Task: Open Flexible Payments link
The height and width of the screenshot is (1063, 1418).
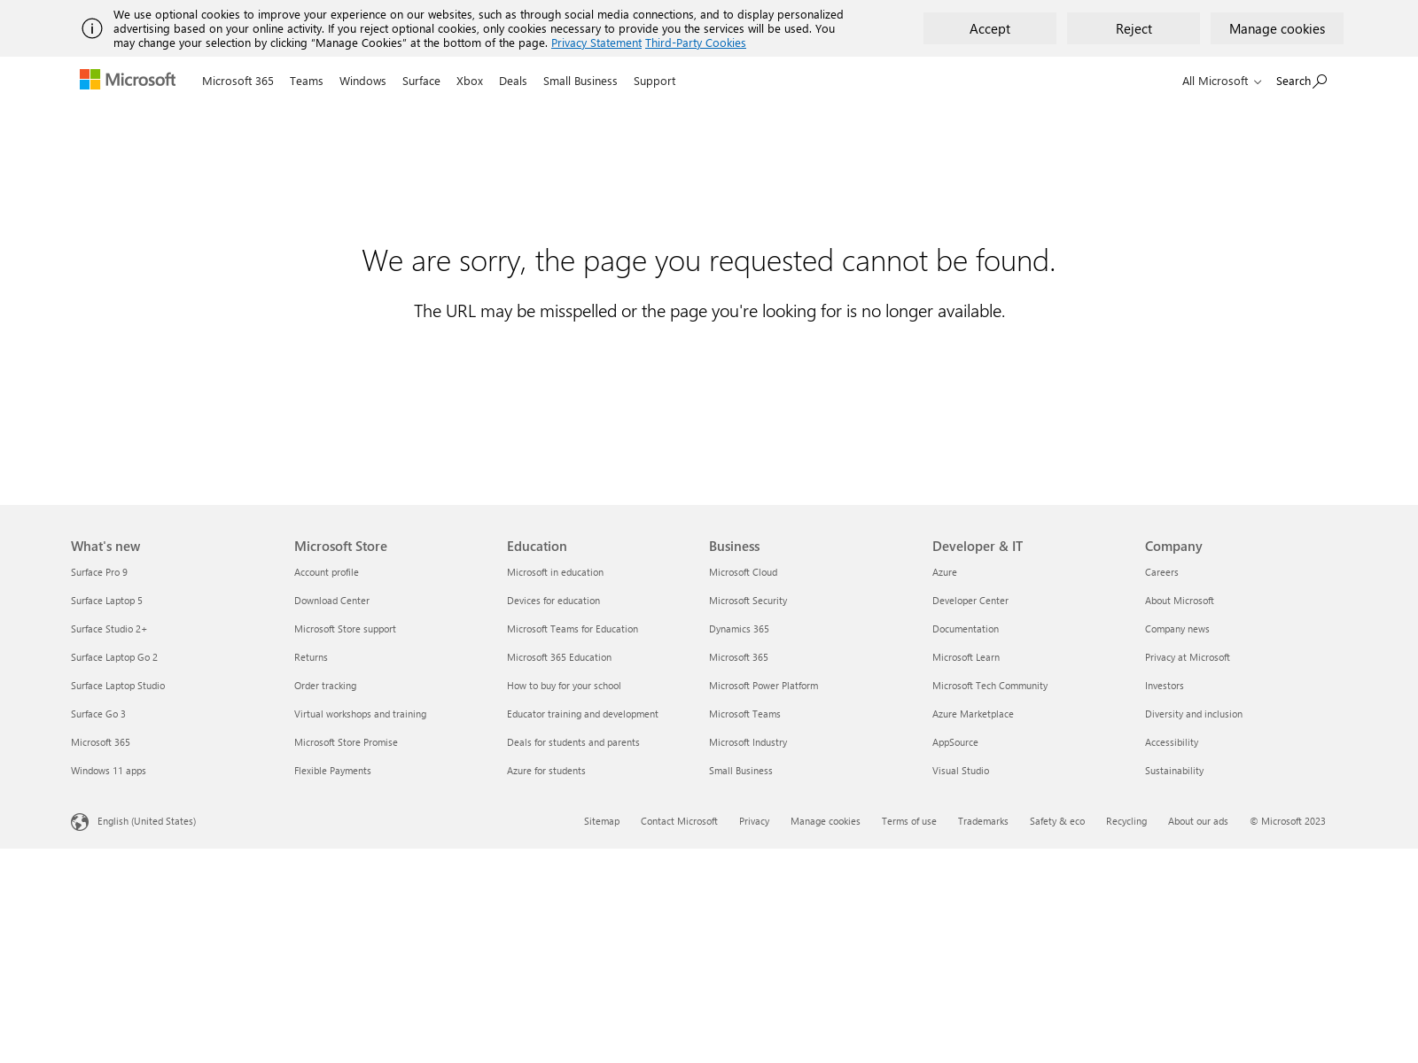Action: click(x=332, y=771)
